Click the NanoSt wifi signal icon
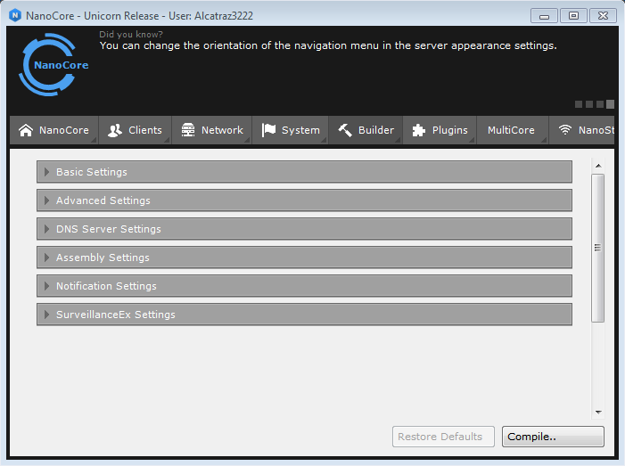The image size is (625, 466). pos(564,130)
